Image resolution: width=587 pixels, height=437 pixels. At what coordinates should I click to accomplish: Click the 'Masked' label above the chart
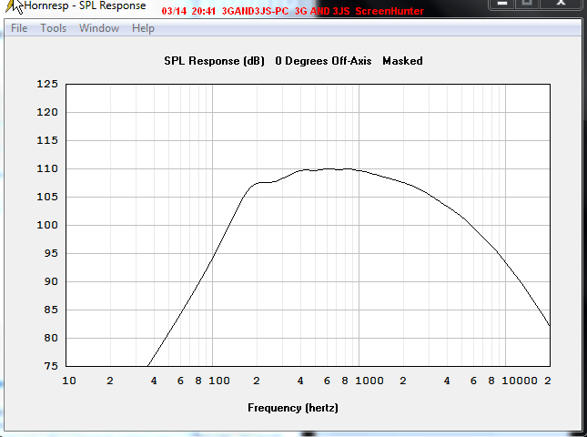(x=402, y=61)
